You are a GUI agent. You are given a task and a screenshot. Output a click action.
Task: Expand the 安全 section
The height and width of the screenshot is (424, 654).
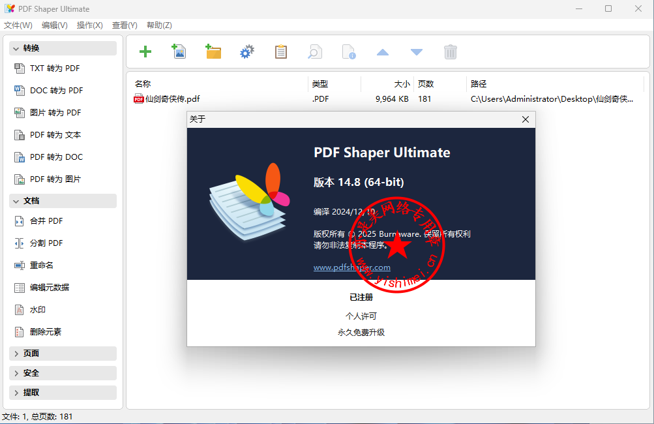click(x=63, y=373)
